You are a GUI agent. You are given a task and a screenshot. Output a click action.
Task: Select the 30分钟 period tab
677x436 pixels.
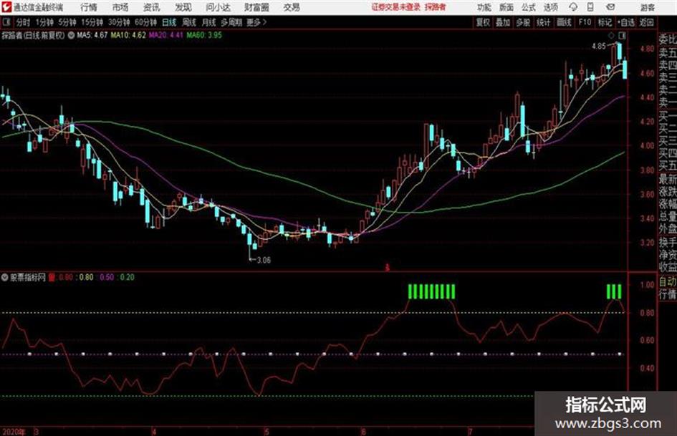point(119,22)
